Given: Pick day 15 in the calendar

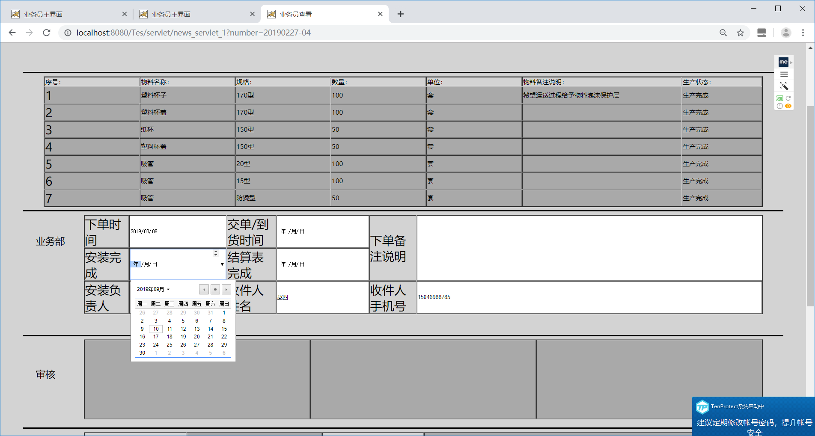Looking at the screenshot, I should pos(224,329).
